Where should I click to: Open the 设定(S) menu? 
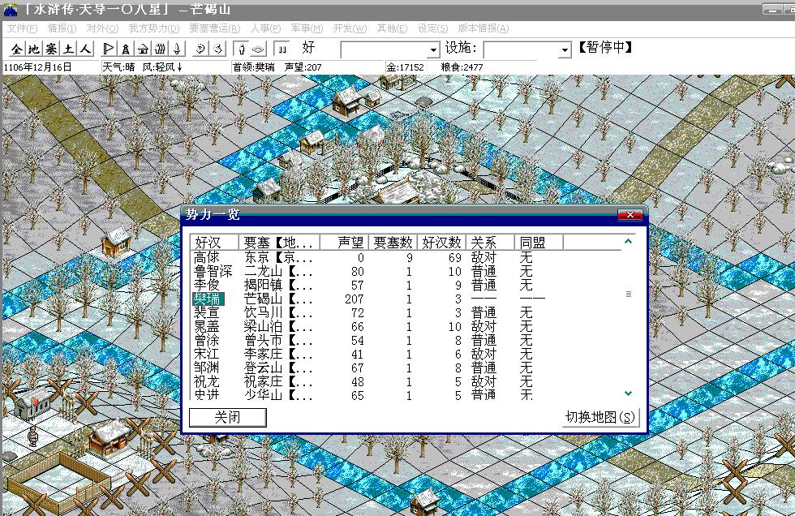coord(432,28)
